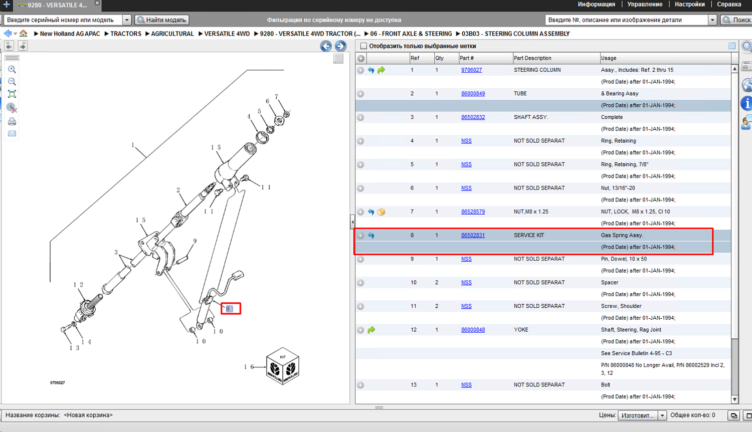Click the parts list scroll down arrow
The image size is (752, 432).
(x=734, y=399)
